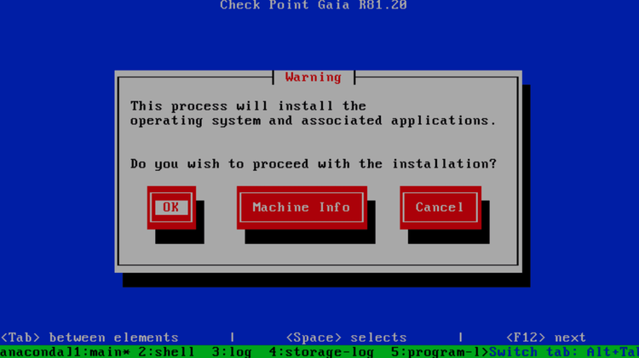
Task: Click the anaconda label in status bar
Action: pos(32,352)
